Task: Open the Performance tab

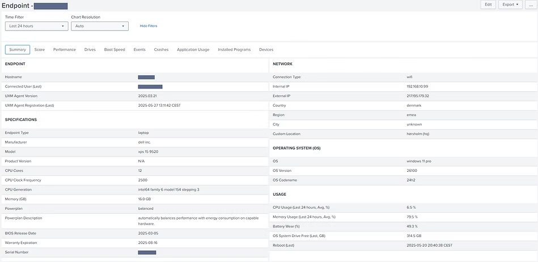Action: click(x=65, y=50)
